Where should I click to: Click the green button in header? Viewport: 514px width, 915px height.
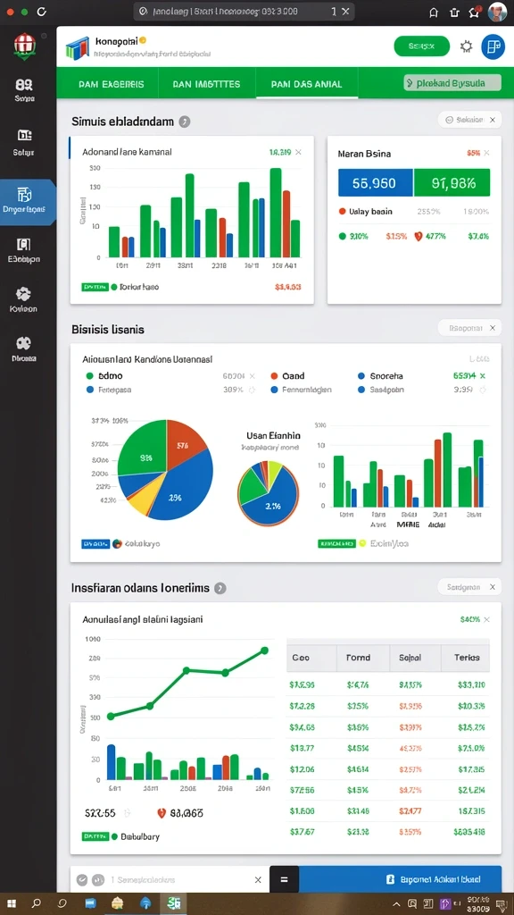point(421,46)
